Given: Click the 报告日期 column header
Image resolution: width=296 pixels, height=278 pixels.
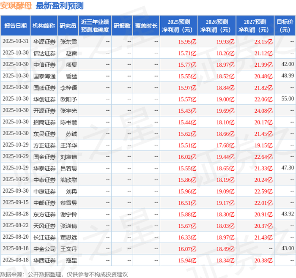Looking at the screenshot, I should [x=15, y=26].
